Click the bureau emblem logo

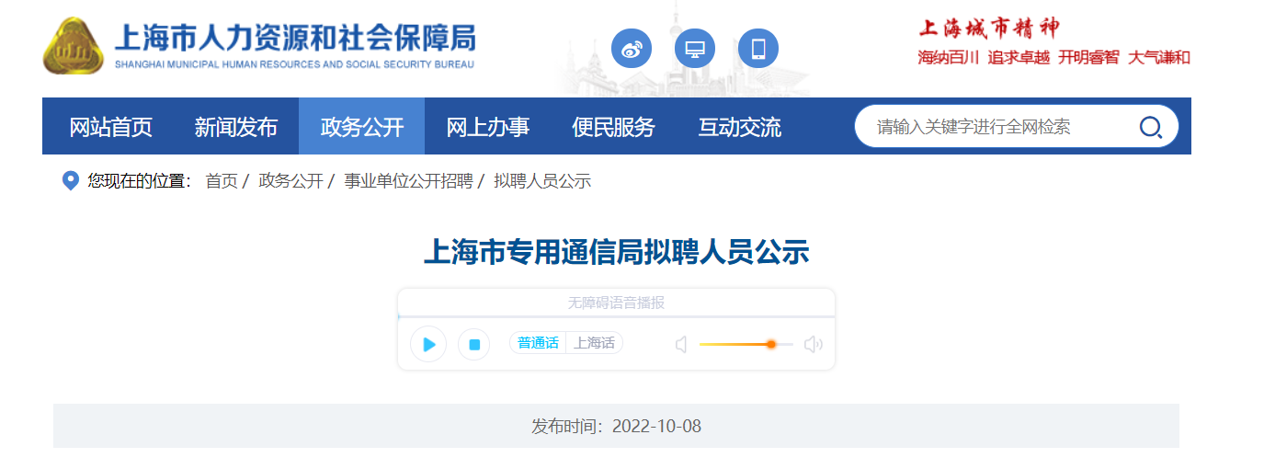[x=74, y=46]
